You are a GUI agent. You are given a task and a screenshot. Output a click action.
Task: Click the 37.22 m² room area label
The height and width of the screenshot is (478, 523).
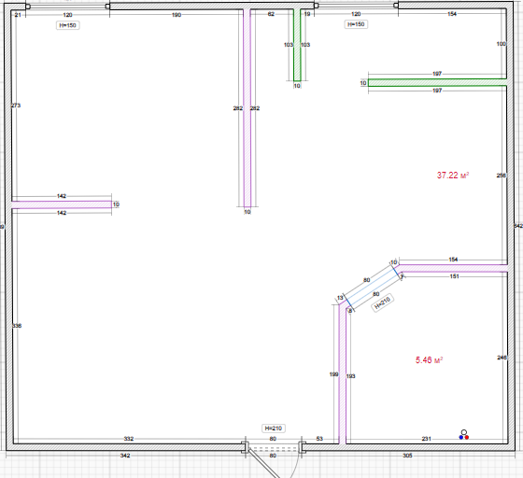pyautogui.click(x=453, y=176)
